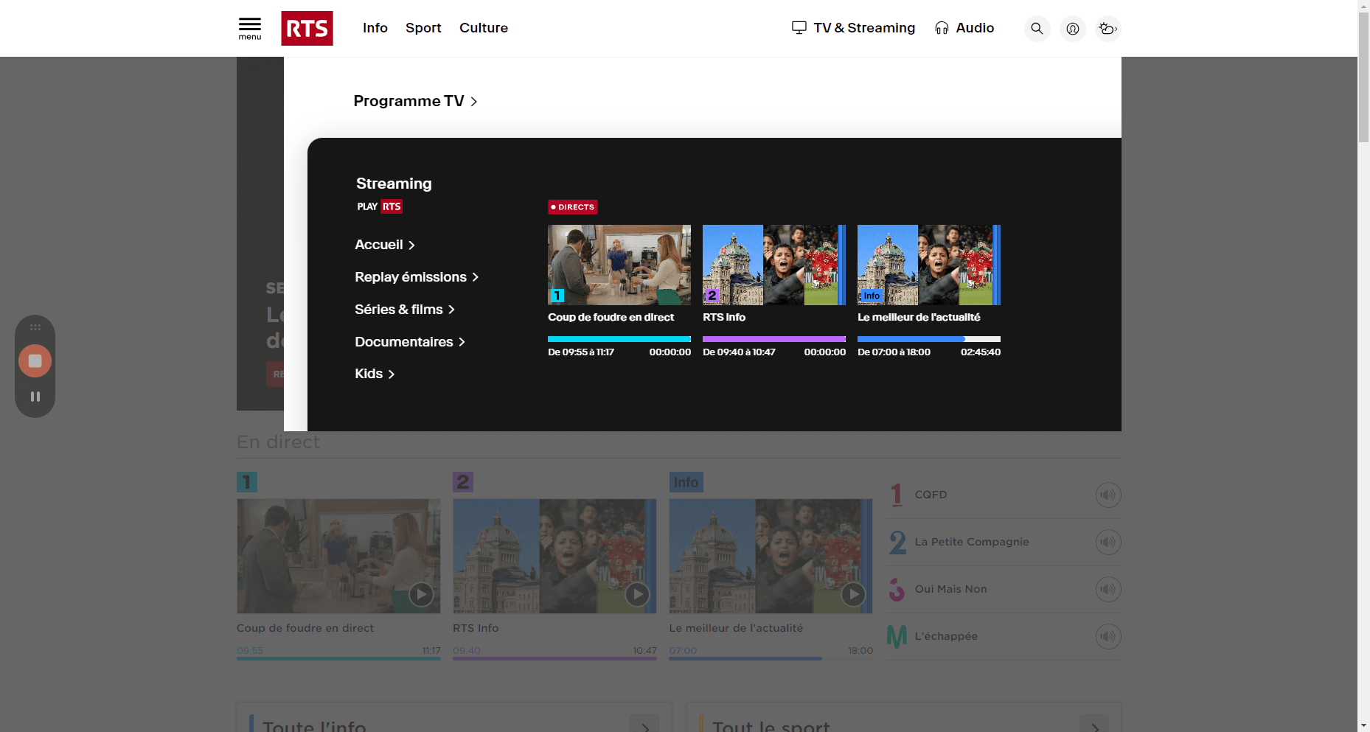
Task: Listen to Oui Mais Non speaker icon
Action: [1108, 589]
